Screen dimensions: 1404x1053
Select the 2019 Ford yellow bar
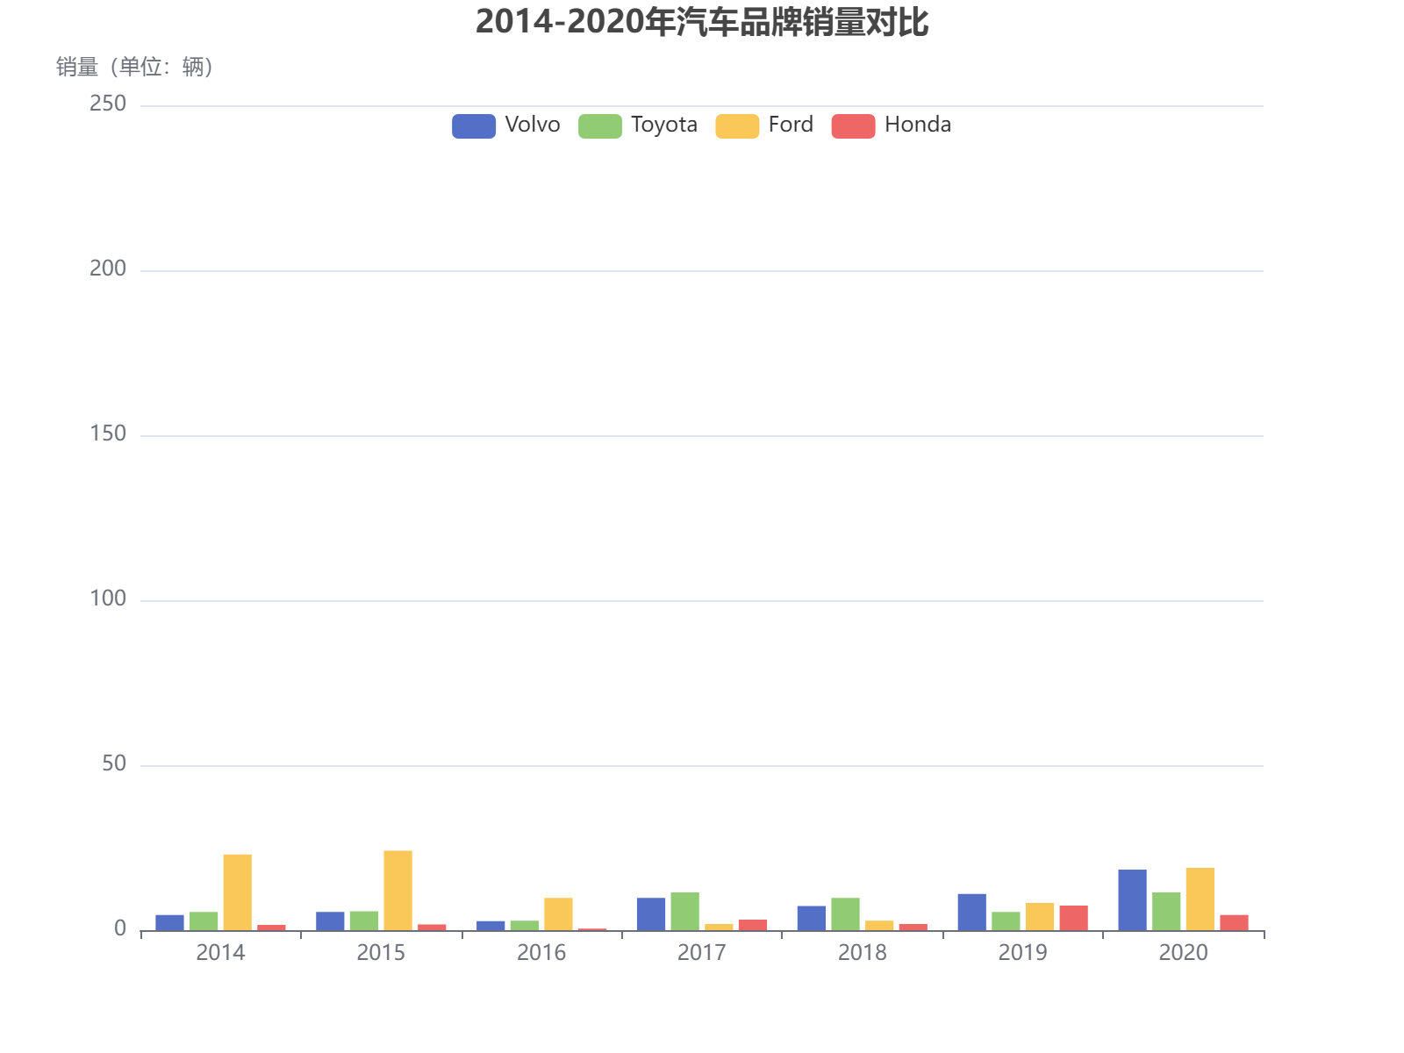pyautogui.click(x=1040, y=917)
